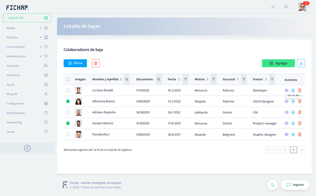Check the Fiorella Ricci row checkbox
This screenshot has width=316, height=196.
(68, 134)
